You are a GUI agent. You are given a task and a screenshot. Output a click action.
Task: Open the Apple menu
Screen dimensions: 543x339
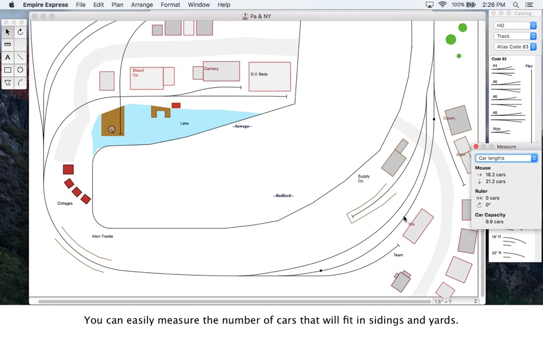click(x=11, y=5)
